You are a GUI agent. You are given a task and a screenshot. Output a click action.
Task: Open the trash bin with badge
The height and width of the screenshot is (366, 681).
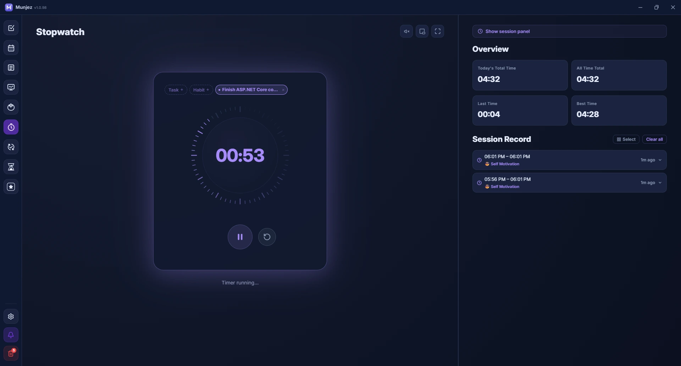(11, 353)
